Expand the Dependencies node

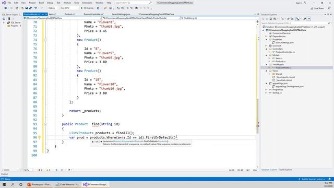coord(266,37)
